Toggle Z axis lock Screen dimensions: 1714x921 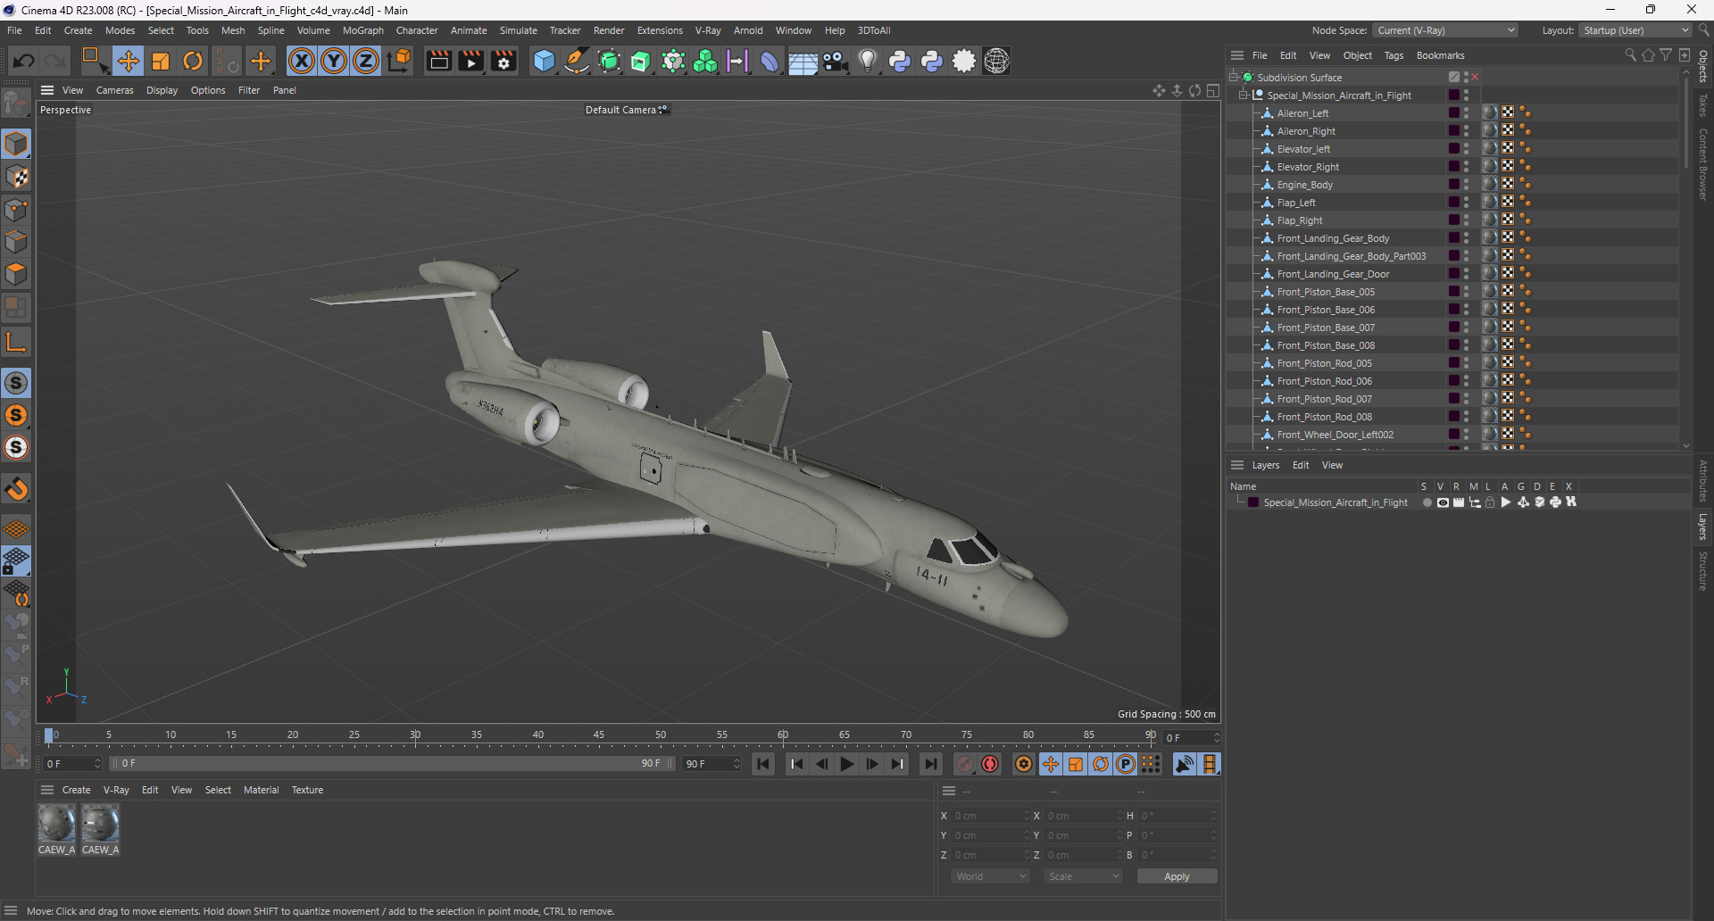(x=366, y=61)
